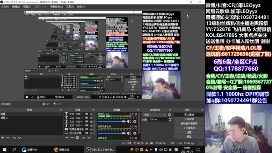The image size is (272, 153).
Task: Open source properties via the Sources gear icon
Action: click(78, 138)
